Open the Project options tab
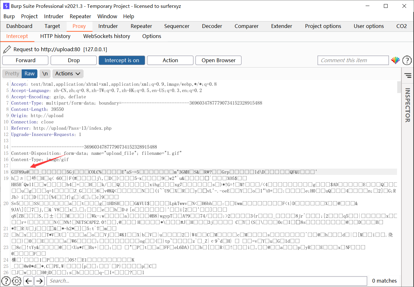Image resolution: width=414 pixels, height=287 pixels. tap(323, 26)
